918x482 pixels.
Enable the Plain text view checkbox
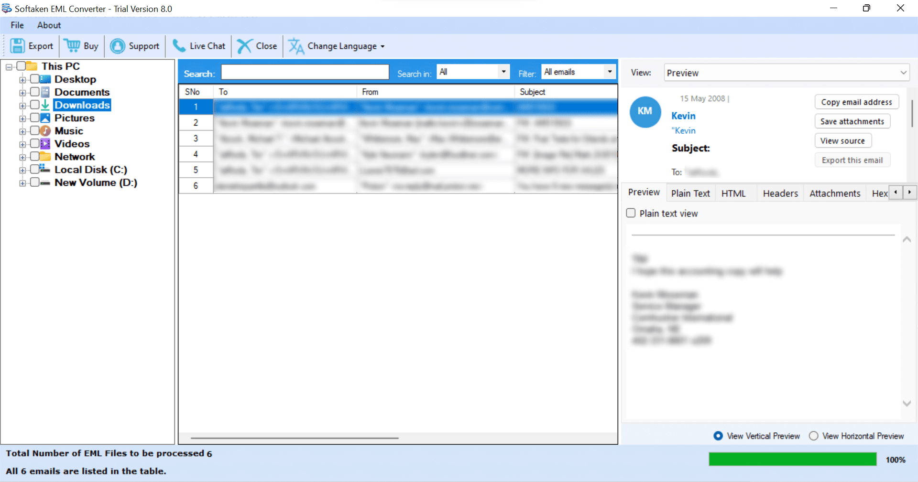point(631,213)
